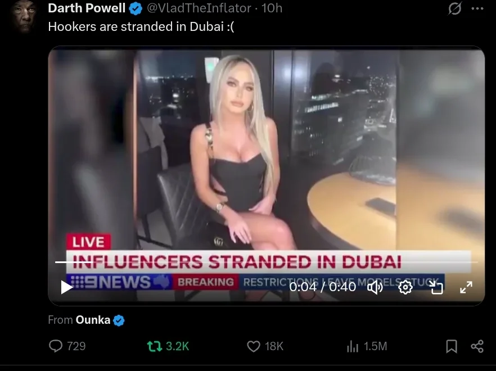Open Darth Powell's profile avatar
Viewport: 496px width, 371px height.
tap(23, 16)
